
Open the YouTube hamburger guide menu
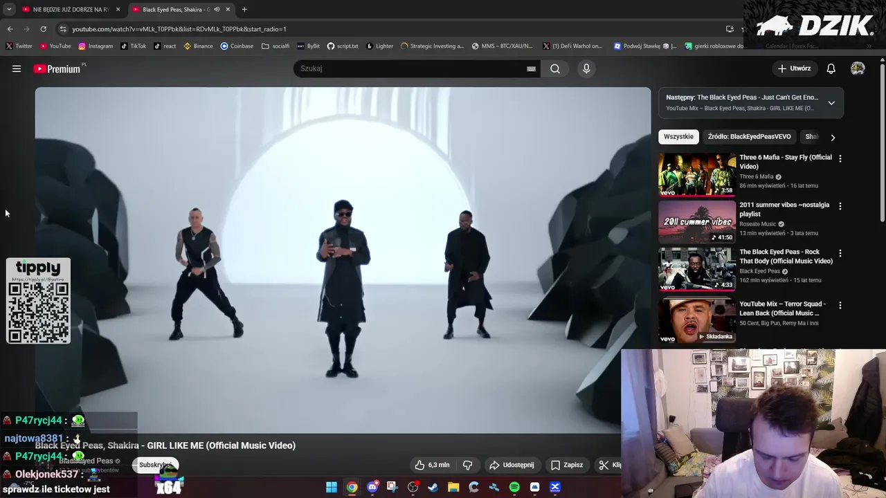17,68
